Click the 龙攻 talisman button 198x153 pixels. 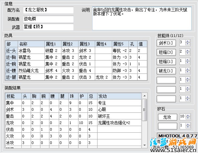[167, 117]
